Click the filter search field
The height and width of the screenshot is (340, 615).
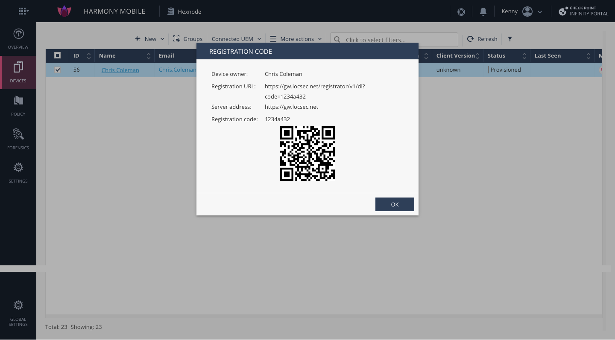pos(394,40)
